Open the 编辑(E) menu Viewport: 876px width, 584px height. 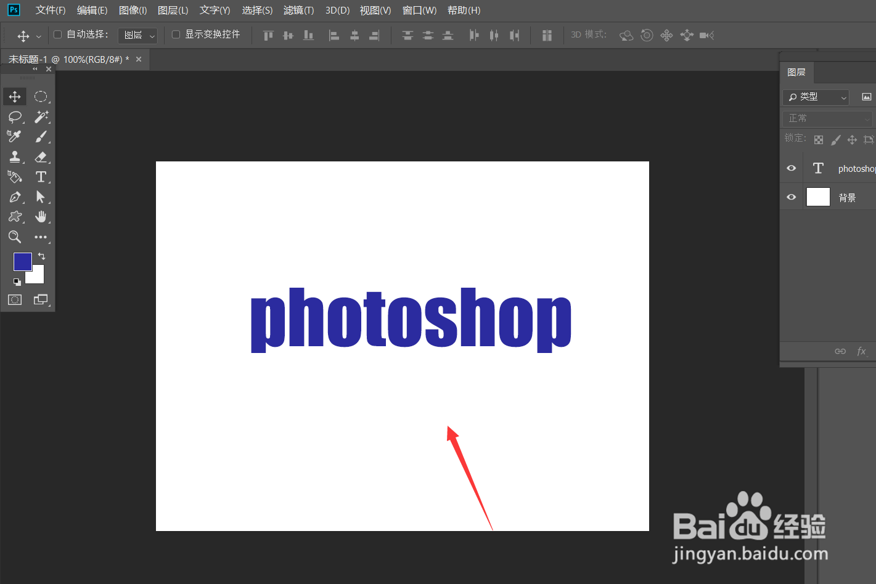(92, 10)
